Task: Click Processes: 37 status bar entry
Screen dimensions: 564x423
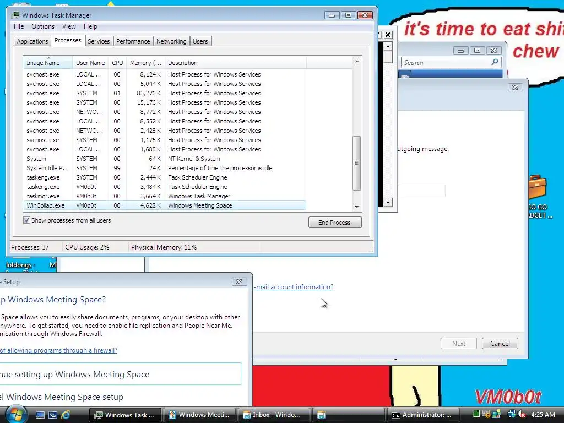Action: click(x=30, y=247)
